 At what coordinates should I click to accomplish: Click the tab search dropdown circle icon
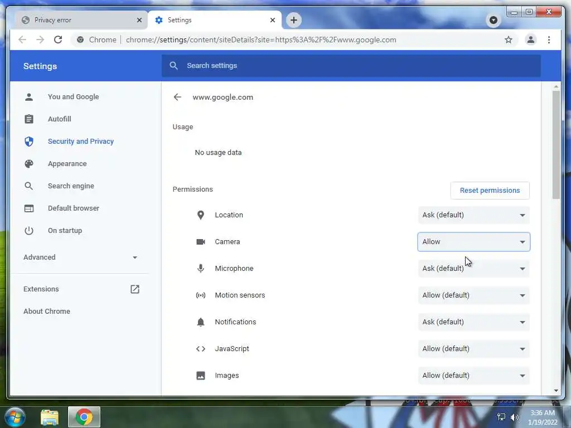(493, 20)
